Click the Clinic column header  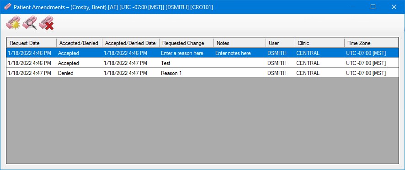click(x=320, y=43)
